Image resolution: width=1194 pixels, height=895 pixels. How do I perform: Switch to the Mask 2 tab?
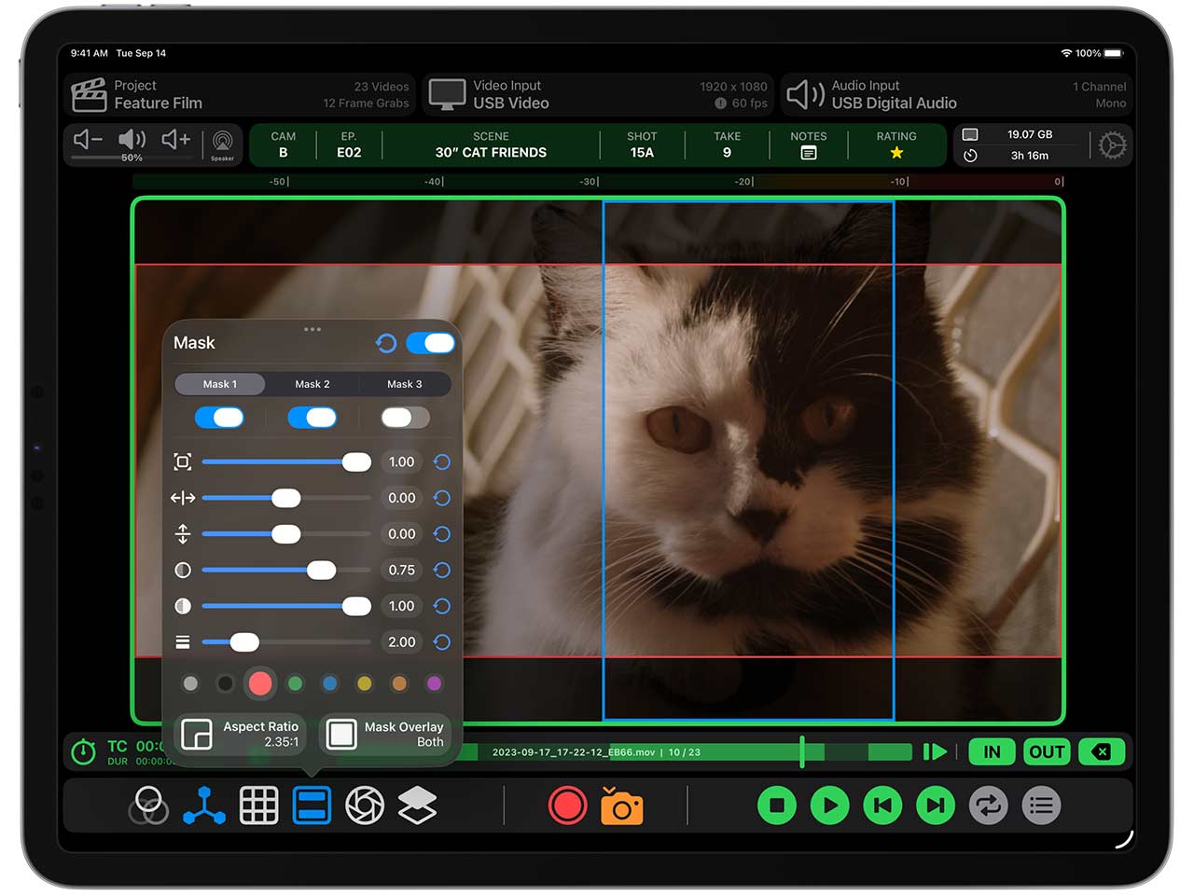(x=312, y=384)
